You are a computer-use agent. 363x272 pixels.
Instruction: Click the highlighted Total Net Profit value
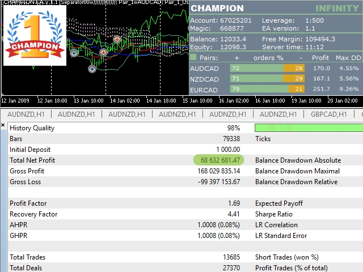(218, 160)
